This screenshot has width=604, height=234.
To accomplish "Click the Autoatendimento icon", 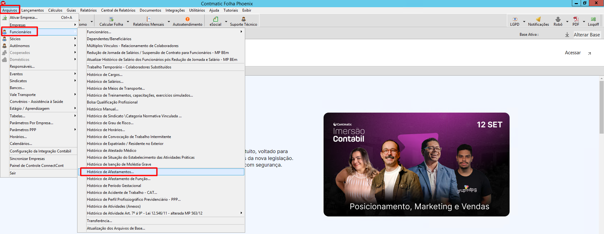I will pyautogui.click(x=188, y=19).
